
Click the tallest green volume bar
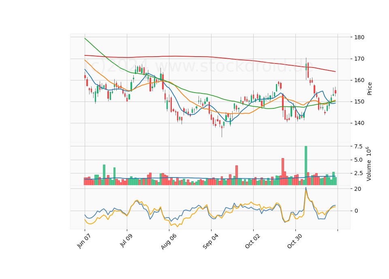point(306,166)
